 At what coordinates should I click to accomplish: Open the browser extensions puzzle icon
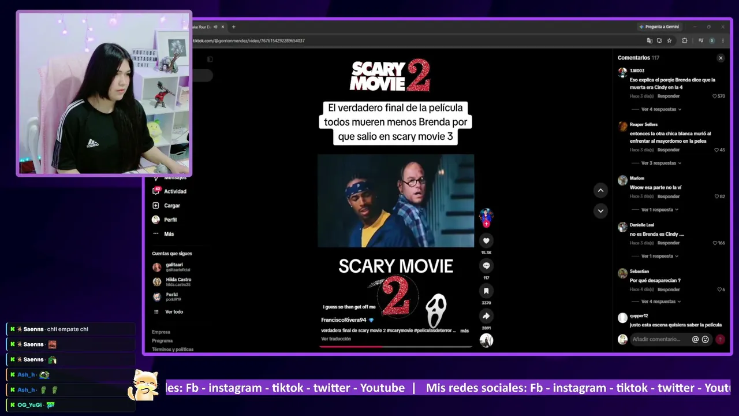(x=685, y=40)
